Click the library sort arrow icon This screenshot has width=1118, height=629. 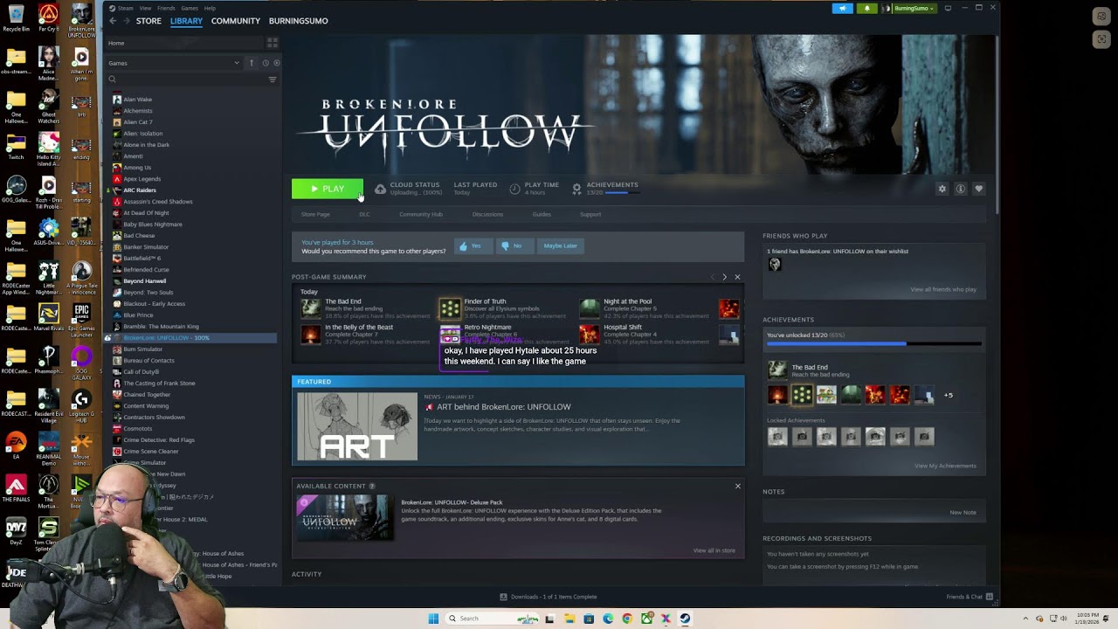click(x=252, y=63)
